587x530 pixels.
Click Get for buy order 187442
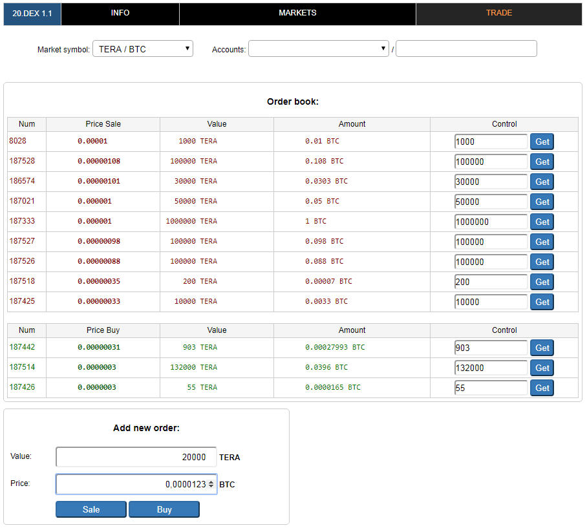point(542,348)
